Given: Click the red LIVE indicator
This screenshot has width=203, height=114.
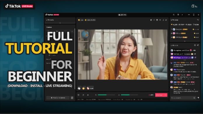Looking at the screenshot, I should pyautogui.click(x=151, y=95).
